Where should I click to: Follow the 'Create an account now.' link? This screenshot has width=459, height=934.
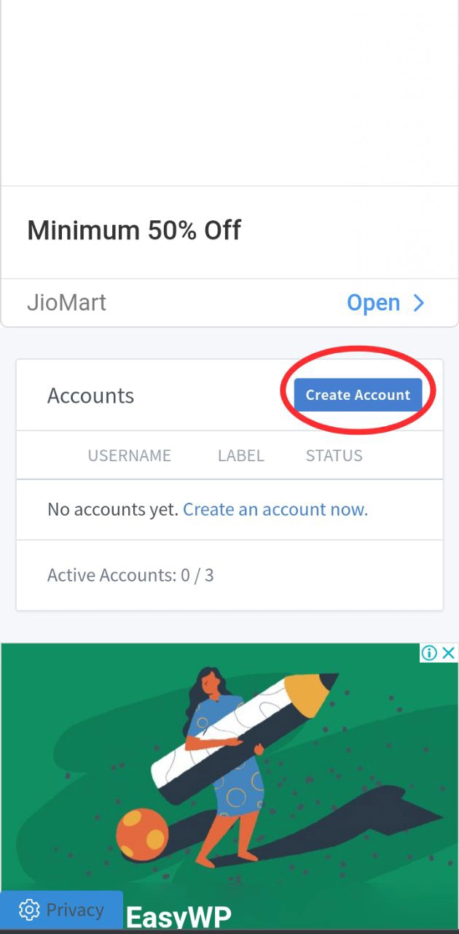tap(275, 509)
